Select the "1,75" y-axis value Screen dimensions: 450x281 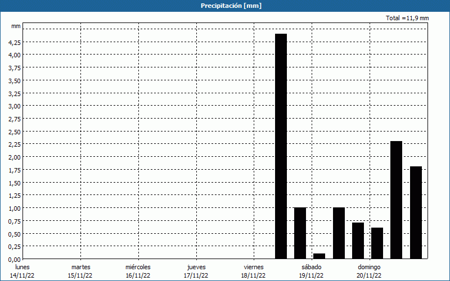pos(15,170)
